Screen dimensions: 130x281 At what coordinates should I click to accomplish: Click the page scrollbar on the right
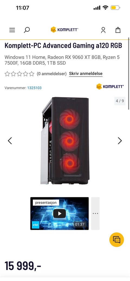click(129, 74)
